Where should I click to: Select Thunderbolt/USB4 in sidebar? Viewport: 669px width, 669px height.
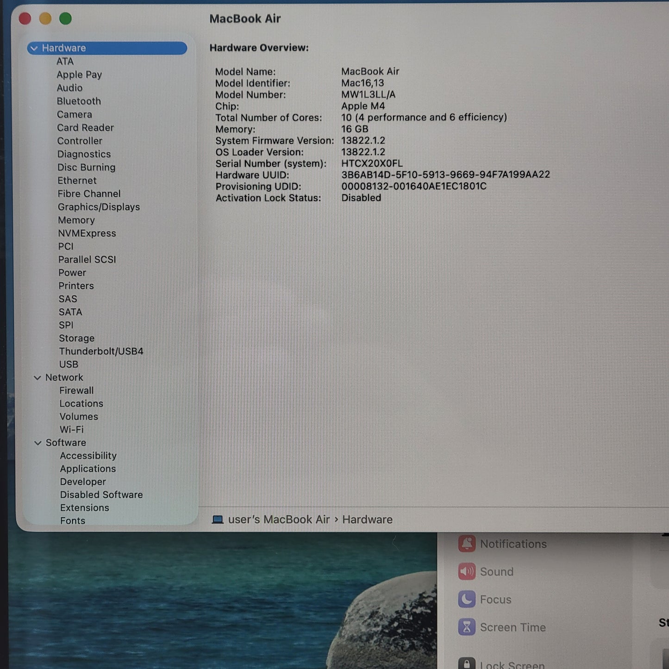coord(101,351)
